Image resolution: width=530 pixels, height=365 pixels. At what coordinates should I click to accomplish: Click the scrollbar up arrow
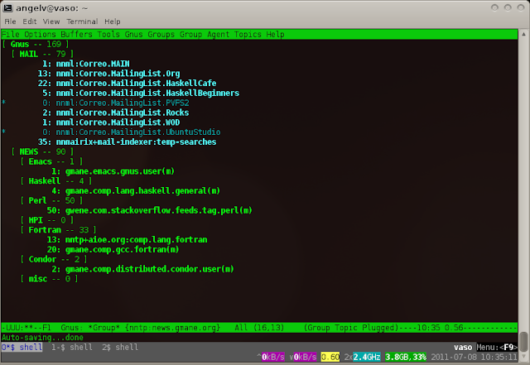[523, 34]
